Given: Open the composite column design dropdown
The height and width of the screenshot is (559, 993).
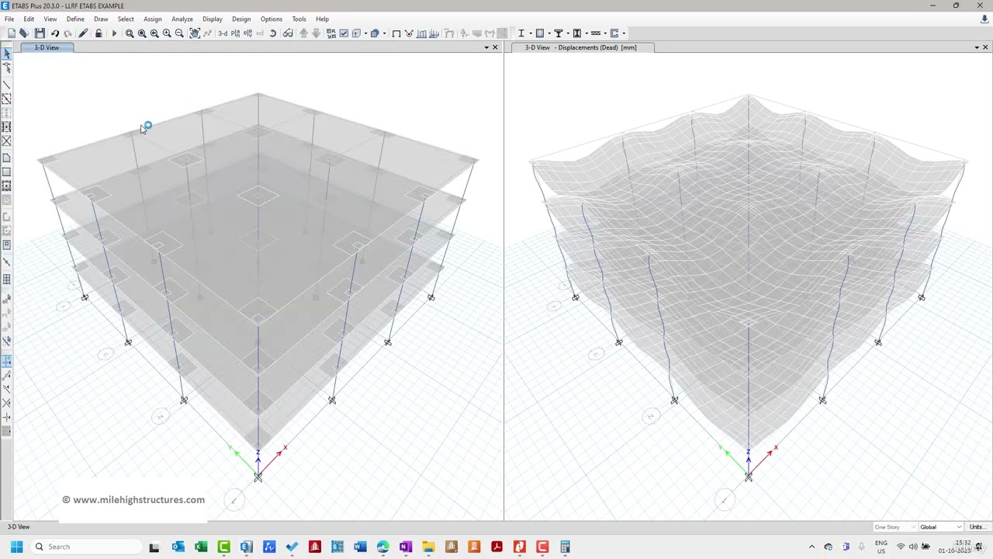Looking at the screenshot, I should pyautogui.click(x=586, y=33).
